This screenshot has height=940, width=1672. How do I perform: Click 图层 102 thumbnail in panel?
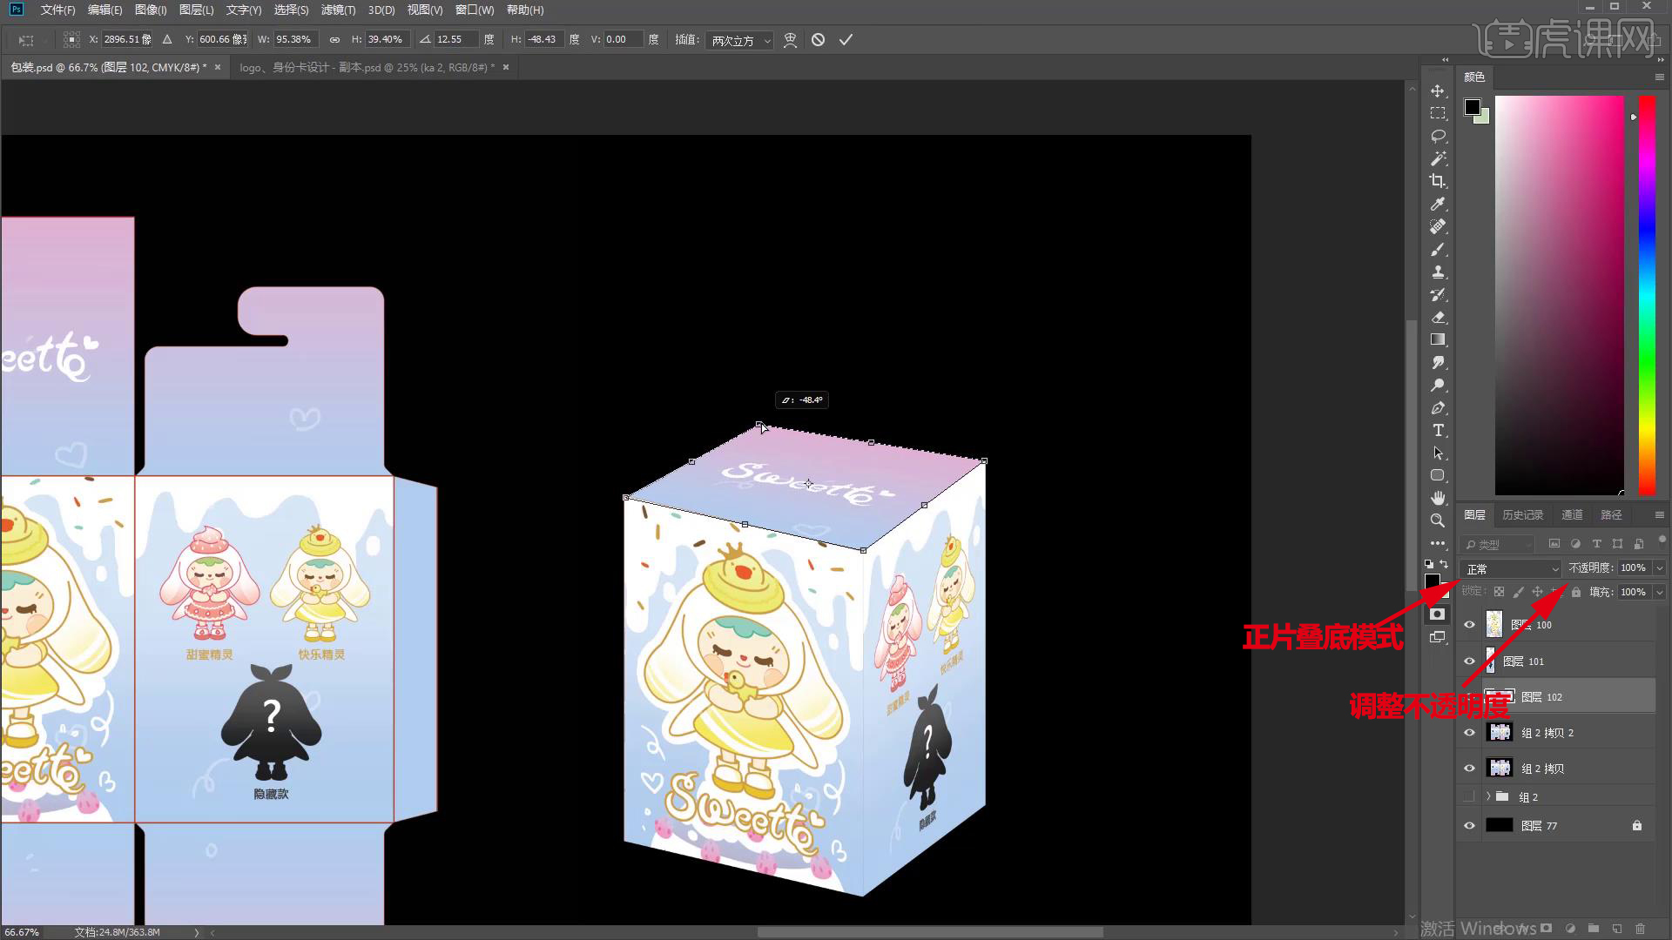click(x=1500, y=696)
